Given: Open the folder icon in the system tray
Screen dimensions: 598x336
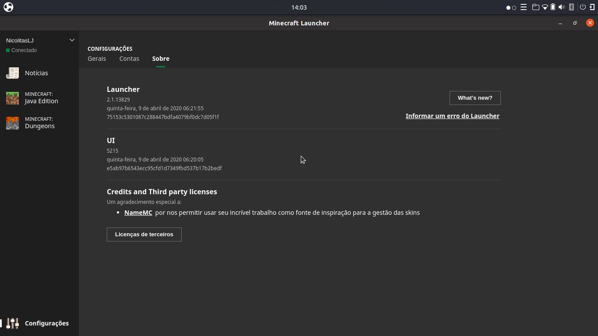Looking at the screenshot, I should [535, 7].
